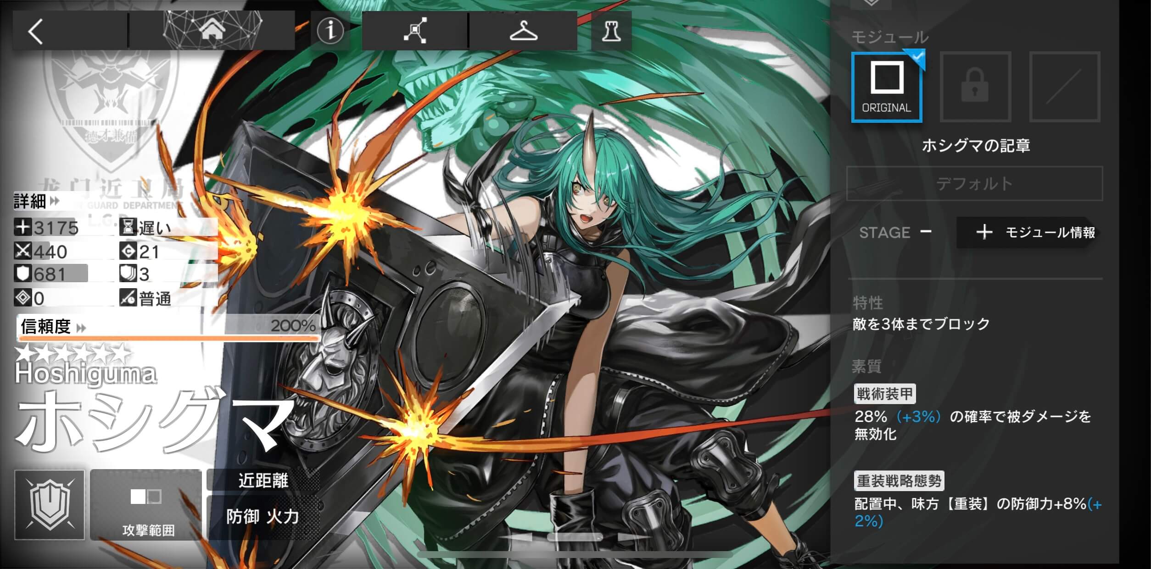1151x569 pixels.
Task: Click the 戦術装甲 talent label
Action: pos(885,394)
